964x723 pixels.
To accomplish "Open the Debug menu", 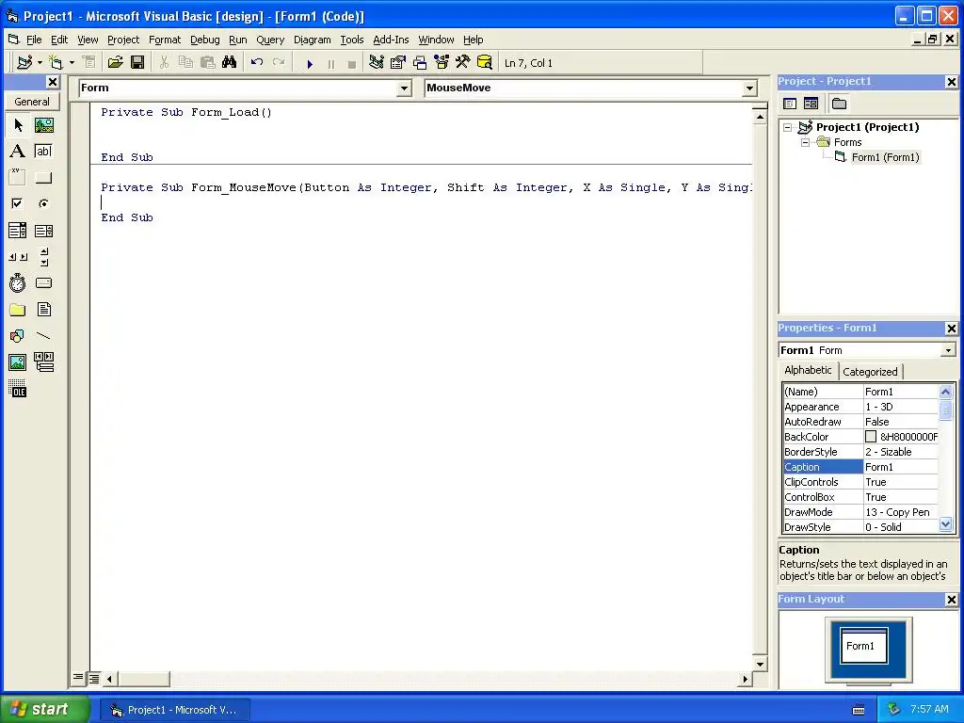I will (x=204, y=40).
